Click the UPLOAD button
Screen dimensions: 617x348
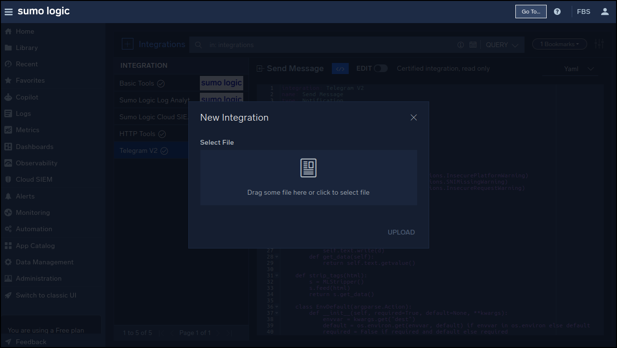pos(401,232)
